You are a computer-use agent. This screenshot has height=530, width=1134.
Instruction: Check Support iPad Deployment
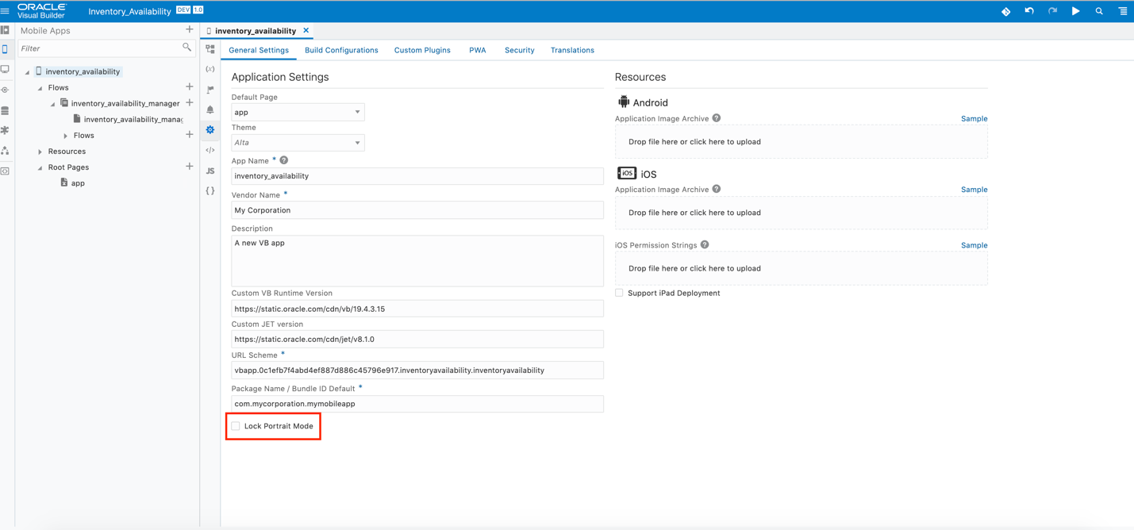[x=619, y=293]
